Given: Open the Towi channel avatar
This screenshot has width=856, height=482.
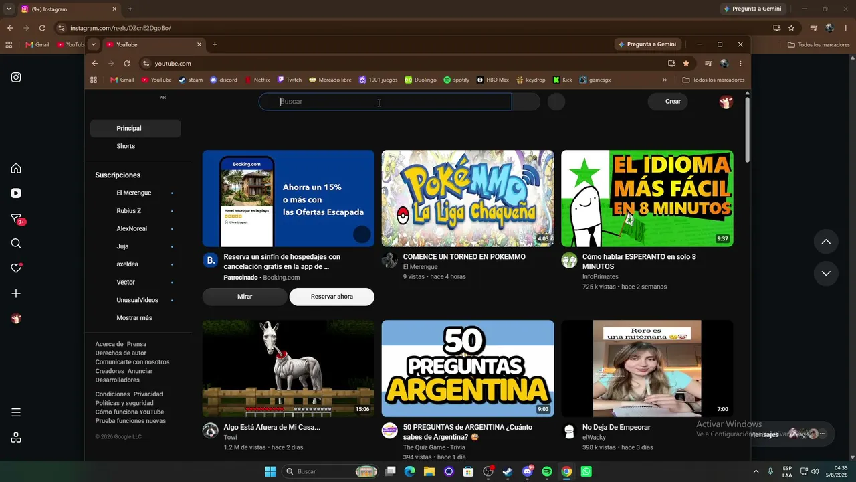Looking at the screenshot, I should point(210,430).
